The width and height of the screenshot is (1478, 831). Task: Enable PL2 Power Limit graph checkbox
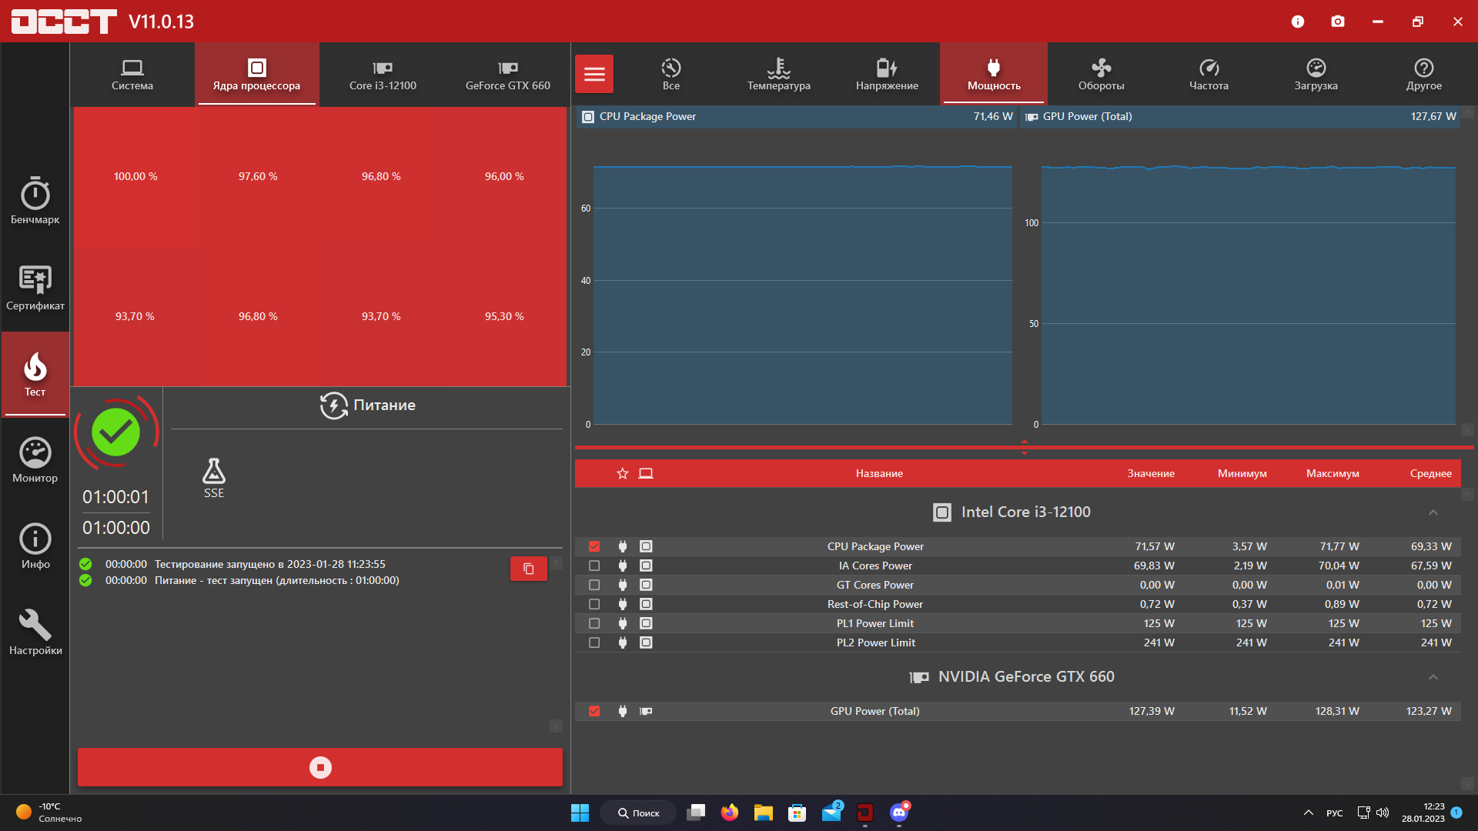594,642
